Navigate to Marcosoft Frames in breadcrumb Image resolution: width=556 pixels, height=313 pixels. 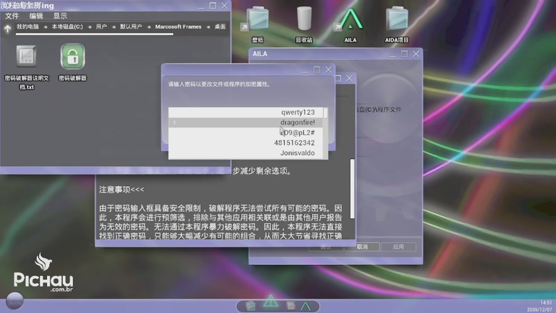click(x=179, y=26)
